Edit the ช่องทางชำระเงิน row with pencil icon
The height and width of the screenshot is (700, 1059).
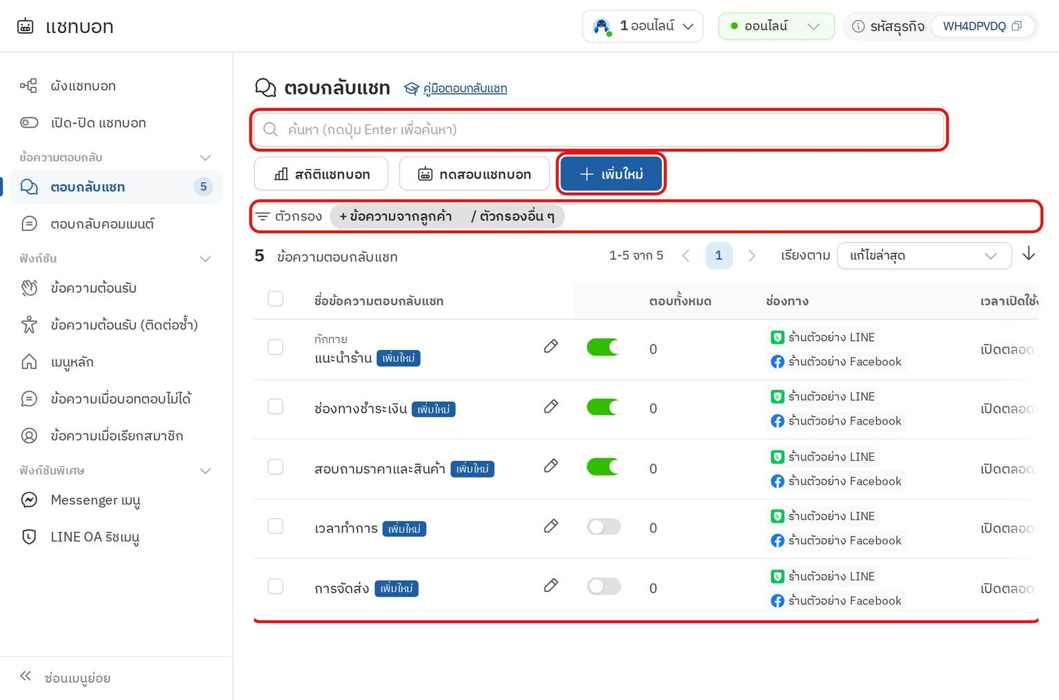(x=550, y=406)
